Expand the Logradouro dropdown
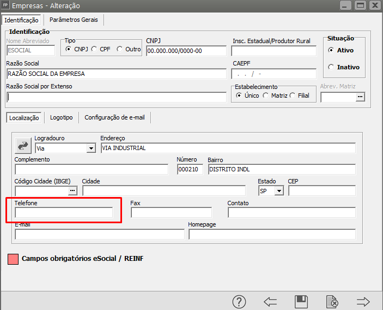 (90, 148)
